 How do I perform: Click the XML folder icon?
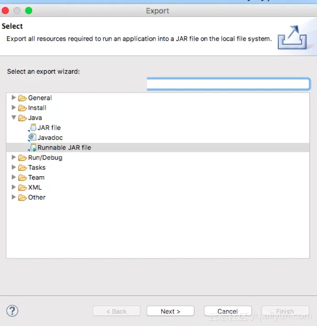22,187
